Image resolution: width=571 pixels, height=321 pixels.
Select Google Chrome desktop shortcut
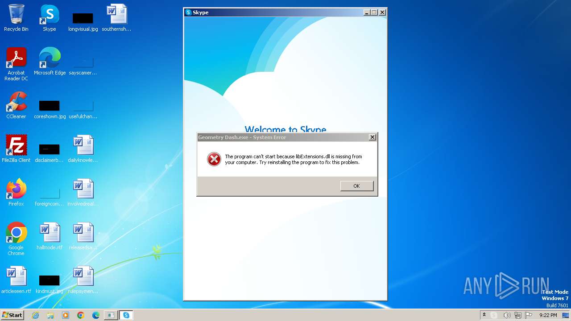coord(16,239)
